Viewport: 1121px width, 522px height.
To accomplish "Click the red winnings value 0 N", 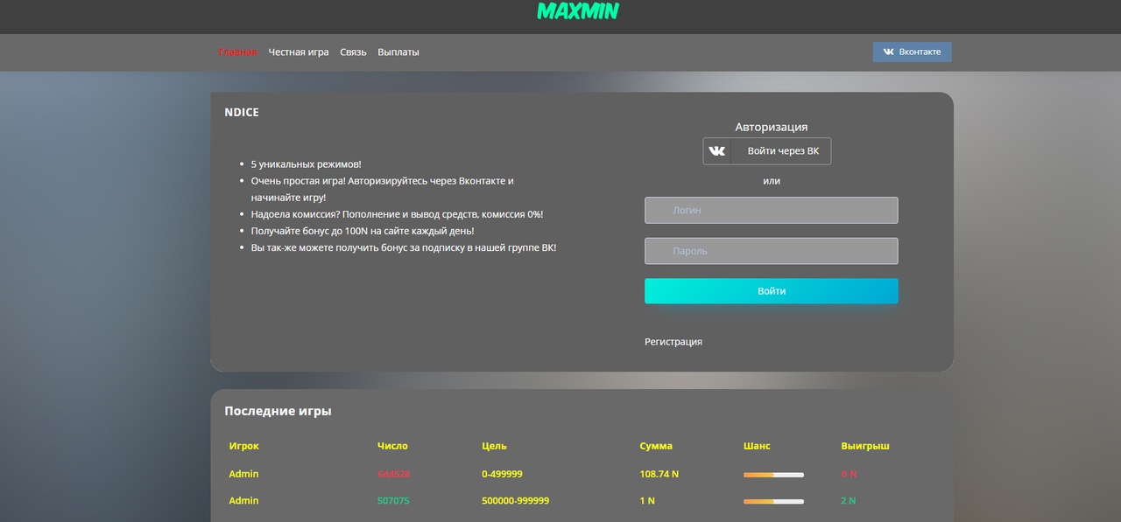I will [x=849, y=474].
